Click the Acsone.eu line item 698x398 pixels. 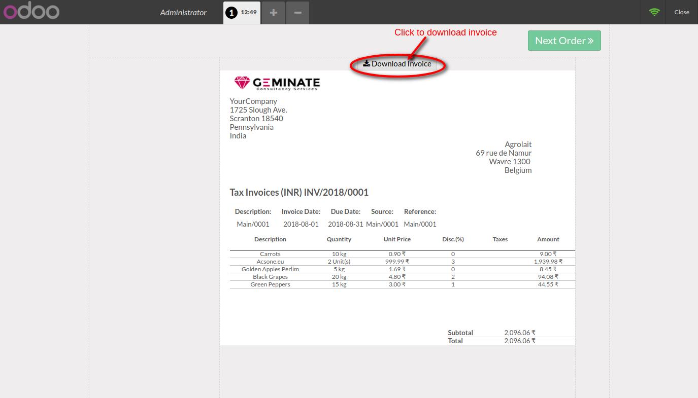pos(270,262)
